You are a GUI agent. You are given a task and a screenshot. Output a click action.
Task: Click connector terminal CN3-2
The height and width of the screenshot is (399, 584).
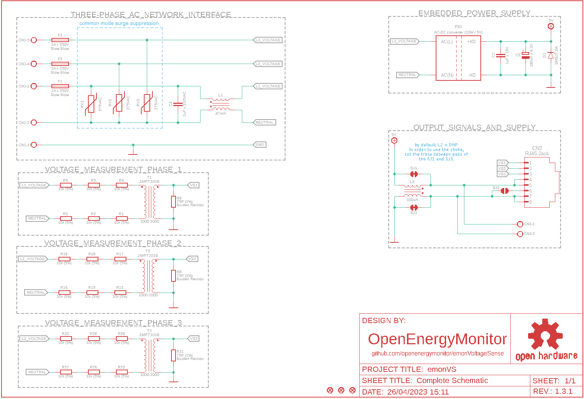pyautogui.click(x=520, y=234)
